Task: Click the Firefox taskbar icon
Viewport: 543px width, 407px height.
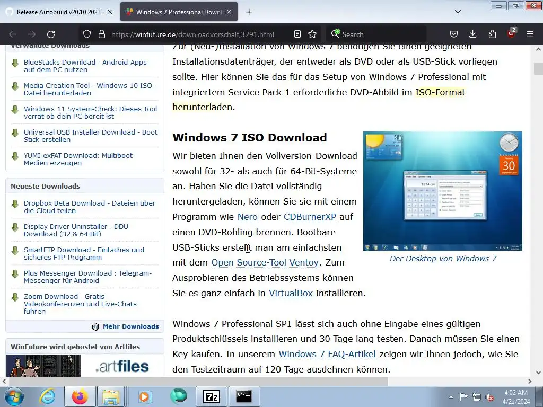Action: [x=80, y=396]
